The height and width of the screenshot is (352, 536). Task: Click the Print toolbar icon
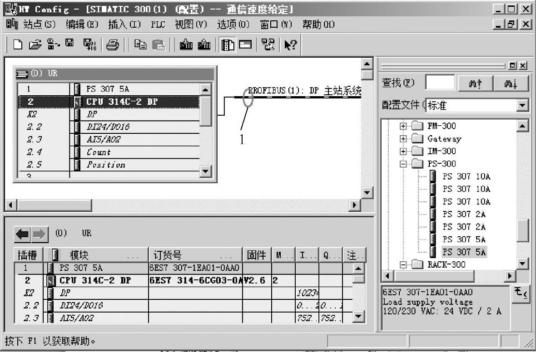pos(113,45)
